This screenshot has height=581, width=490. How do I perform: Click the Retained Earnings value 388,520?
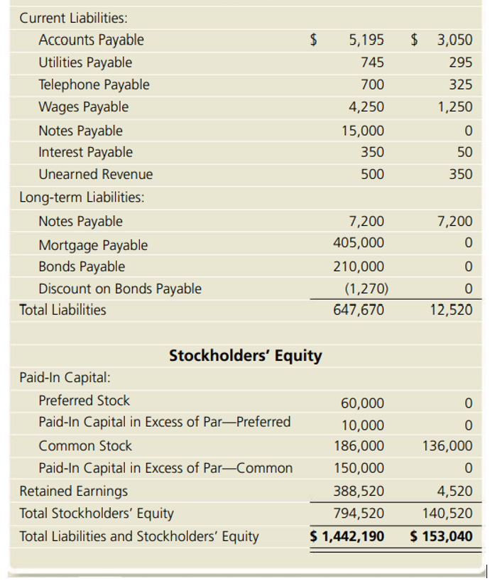click(x=359, y=491)
